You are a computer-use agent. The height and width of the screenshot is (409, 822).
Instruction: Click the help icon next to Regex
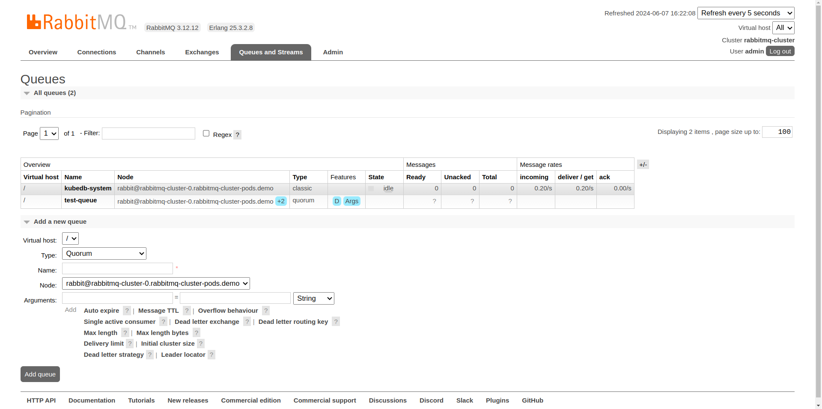(238, 135)
